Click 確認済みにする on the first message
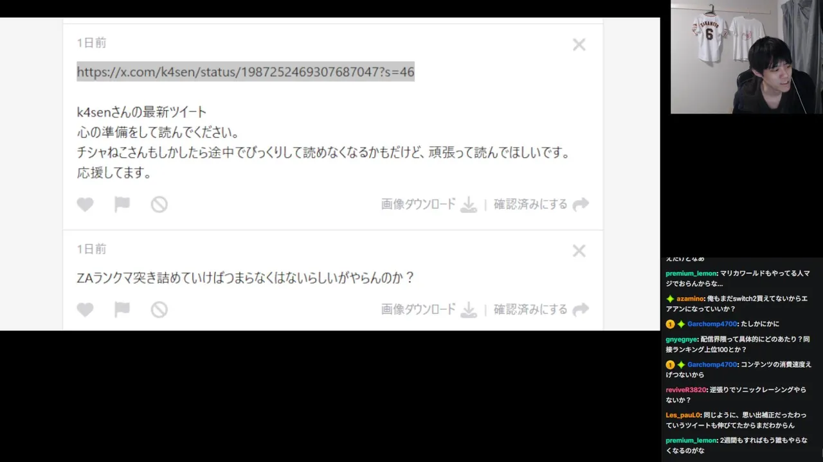 pos(530,205)
